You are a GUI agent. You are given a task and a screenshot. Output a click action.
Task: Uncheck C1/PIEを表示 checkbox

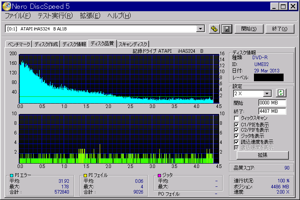pyautogui.click(x=236, y=125)
